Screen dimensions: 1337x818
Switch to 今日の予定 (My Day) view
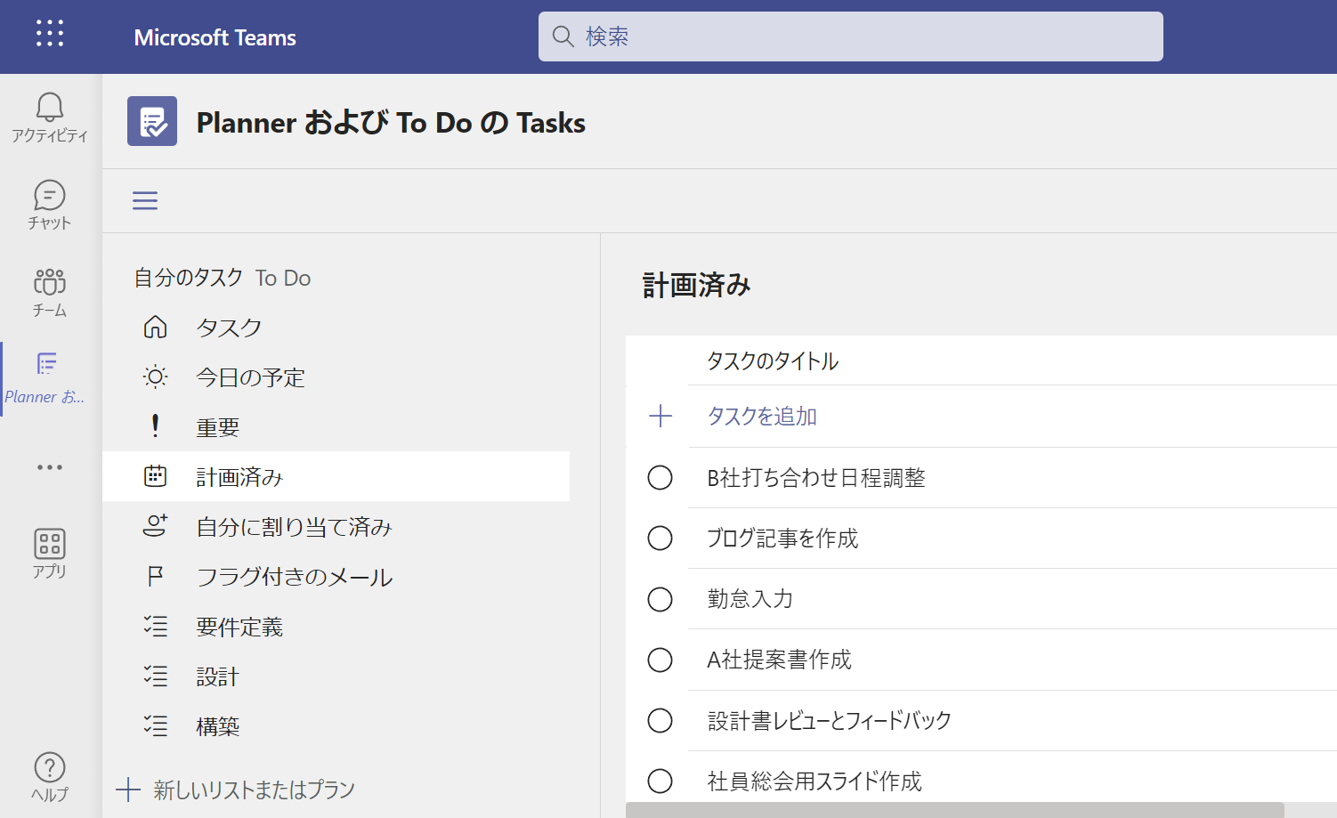point(250,377)
